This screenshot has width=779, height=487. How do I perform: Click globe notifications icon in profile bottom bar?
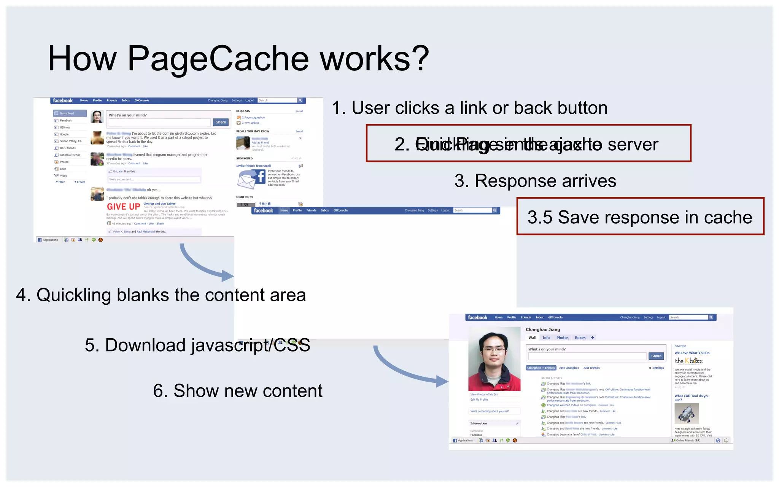pyautogui.click(x=718, y=441)
